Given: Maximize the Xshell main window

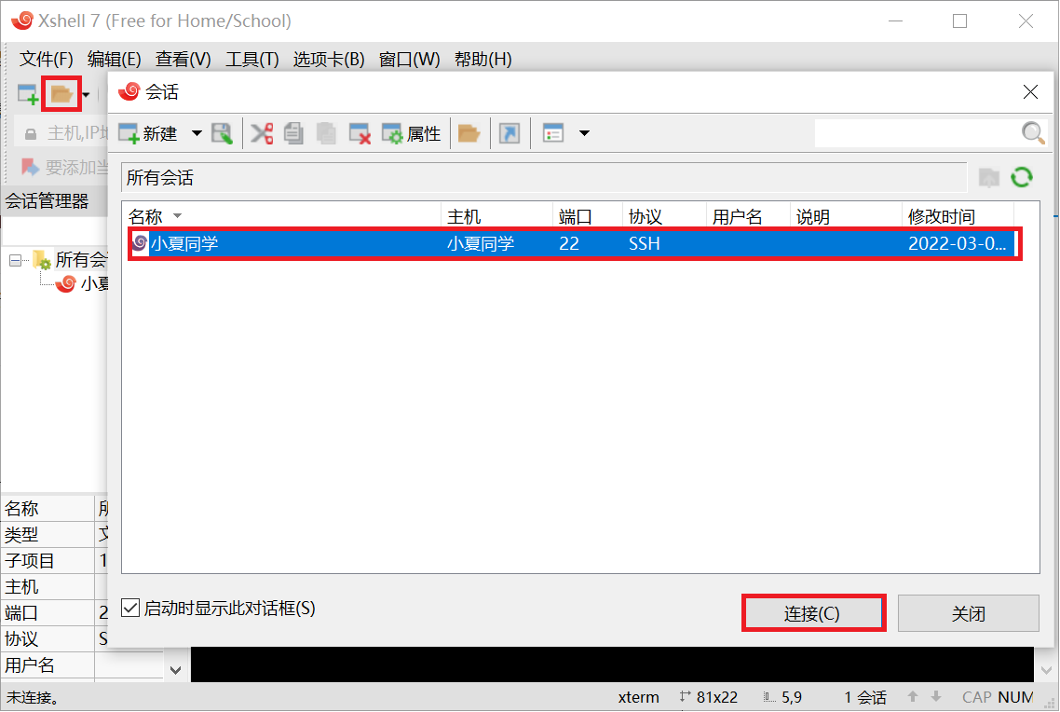Looking at the screenshot, I should (x=960, y=21).
